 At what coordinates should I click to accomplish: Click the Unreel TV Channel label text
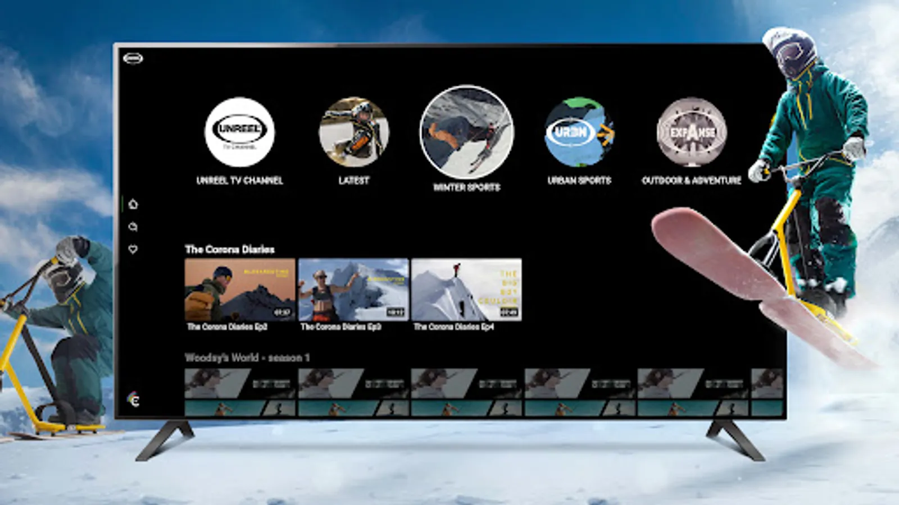(240, 181)
